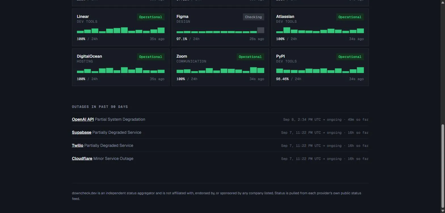The width and height of the screenshot is (445, 213).
Task: Click 'Partial System Degradation' outage description
Action: point(120,119)
